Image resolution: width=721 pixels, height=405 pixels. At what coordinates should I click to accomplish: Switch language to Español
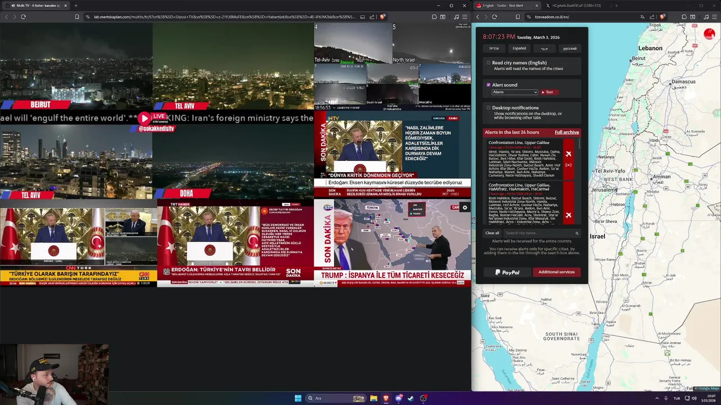pyautogui.click(x=519, y=48)
